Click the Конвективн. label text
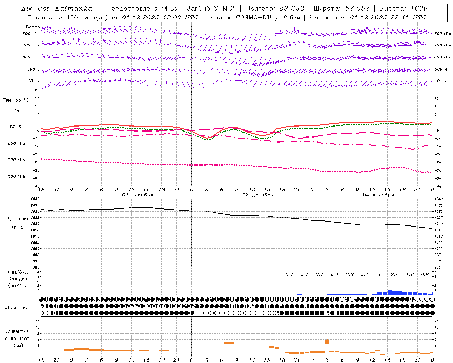The width and height of the screenshot is (453, 363). [x=18, y=331]
